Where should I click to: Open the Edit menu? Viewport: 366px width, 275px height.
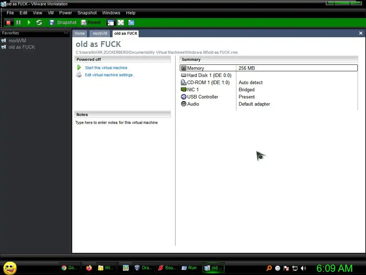point(23,13)
